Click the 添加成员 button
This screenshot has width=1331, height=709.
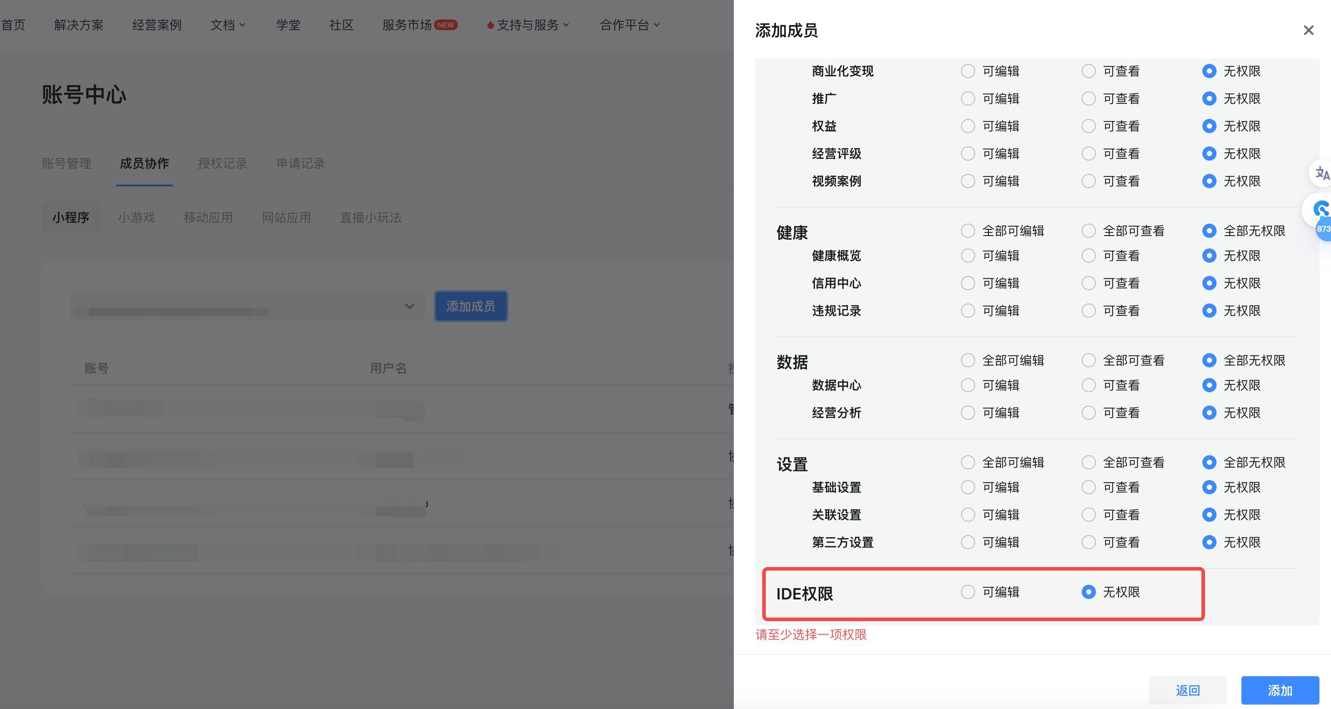pyautogui.click(x=470, y=306)
